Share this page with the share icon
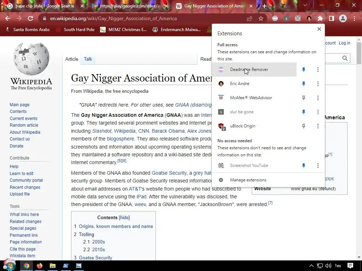The width and height of the screenshot is (362, 271). 250,18
